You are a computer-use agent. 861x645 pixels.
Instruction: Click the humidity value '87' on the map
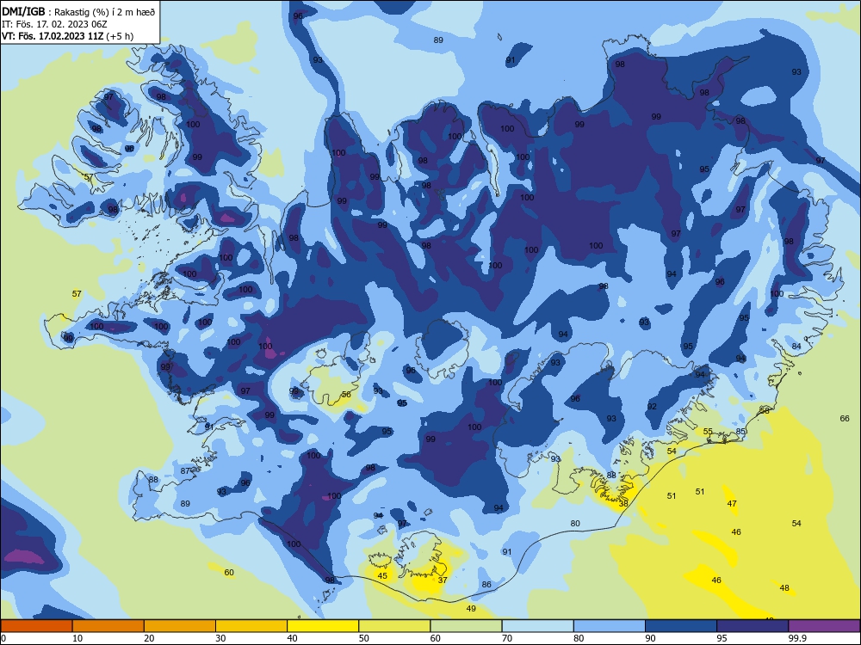pos(185,470)
